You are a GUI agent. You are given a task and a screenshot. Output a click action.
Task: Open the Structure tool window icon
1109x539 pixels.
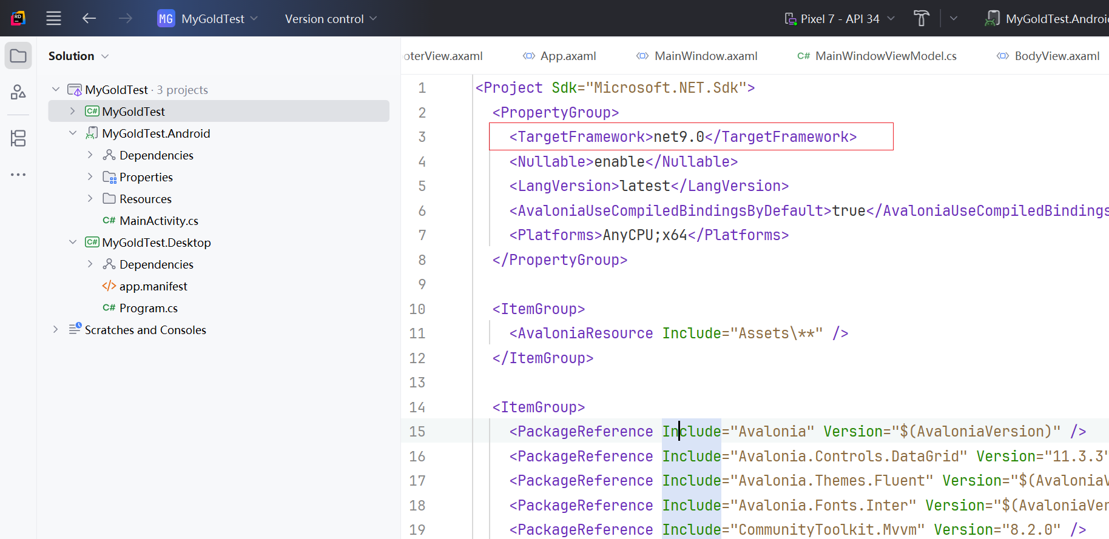pyautogui.click(x=18, y=92)
